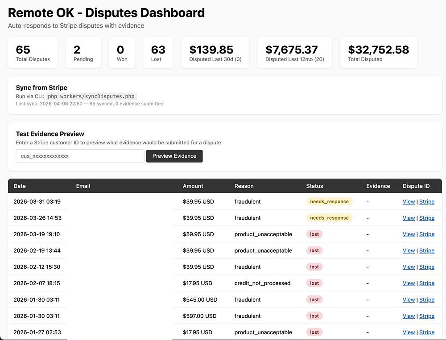Select the 0 Won stat card
The height and width of the screenshot is (340, 446).
tap(122, 53)
